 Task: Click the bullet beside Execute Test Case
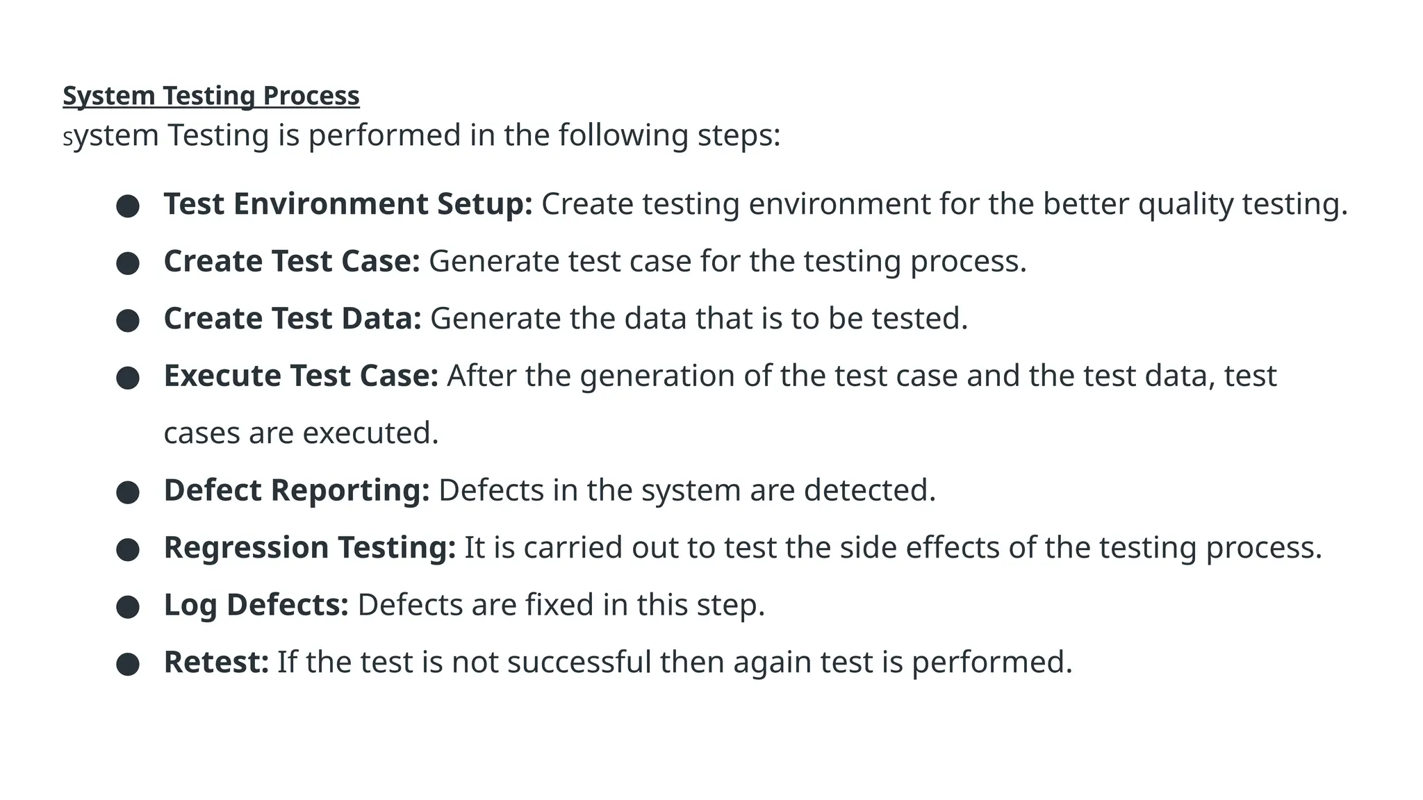(x=128, y=378)
